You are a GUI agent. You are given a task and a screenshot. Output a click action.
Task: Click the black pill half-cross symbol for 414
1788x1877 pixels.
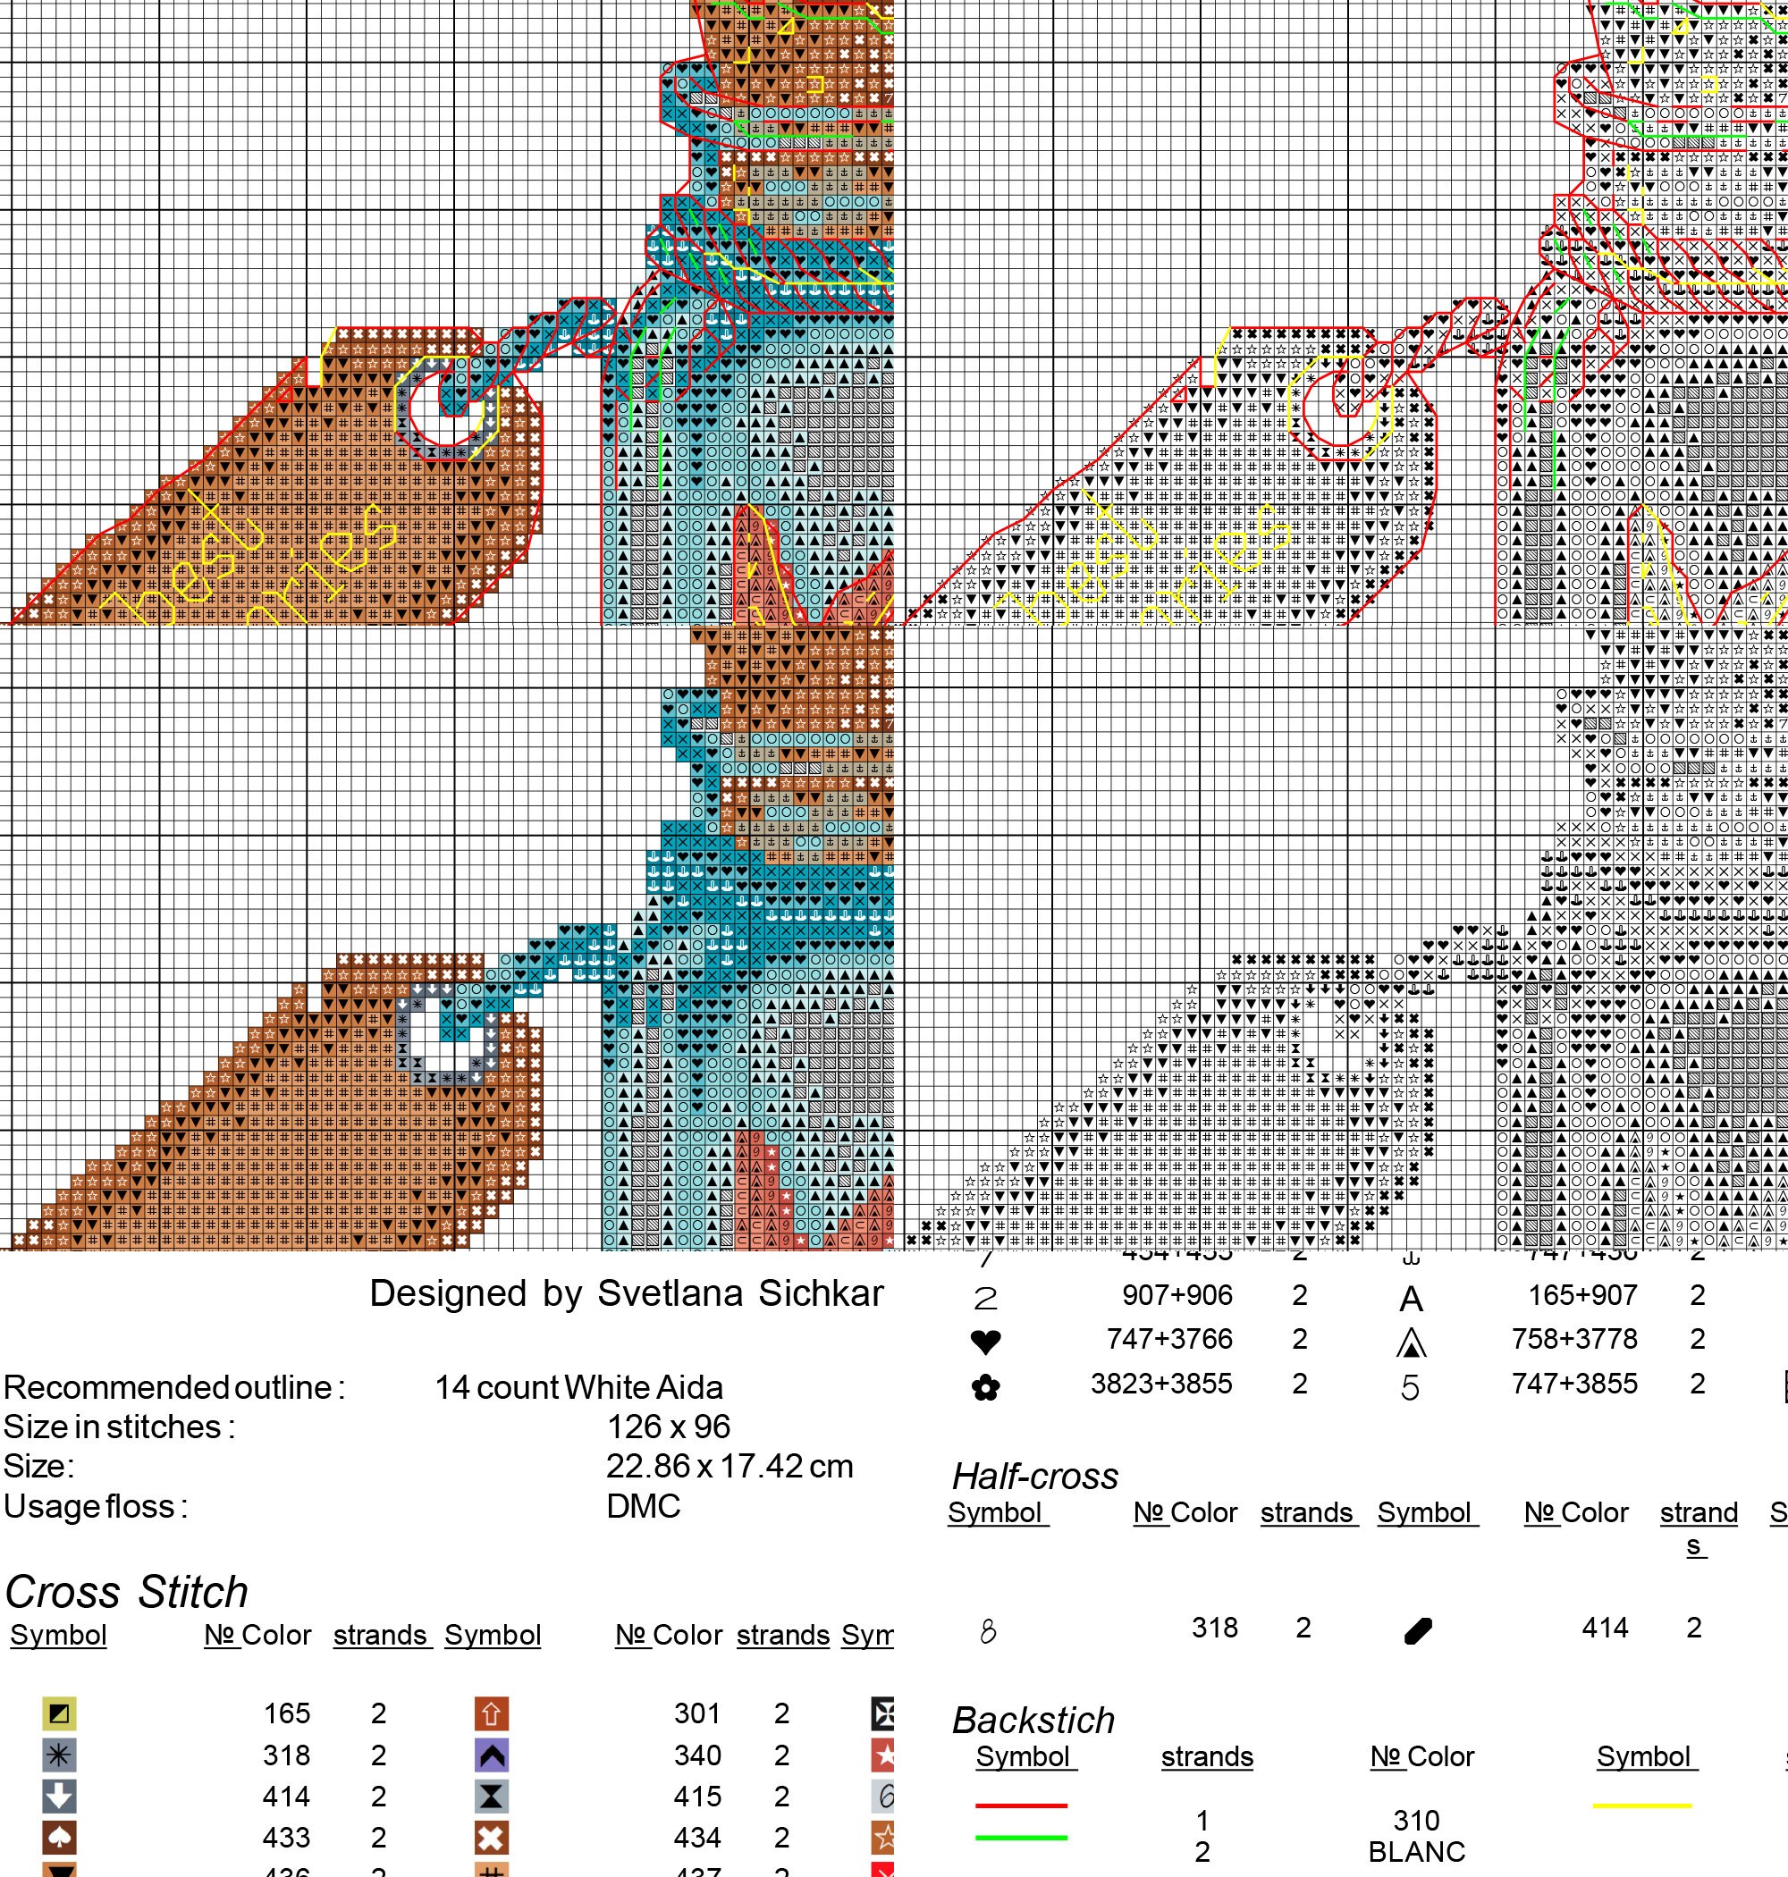coord(1418,1631)
